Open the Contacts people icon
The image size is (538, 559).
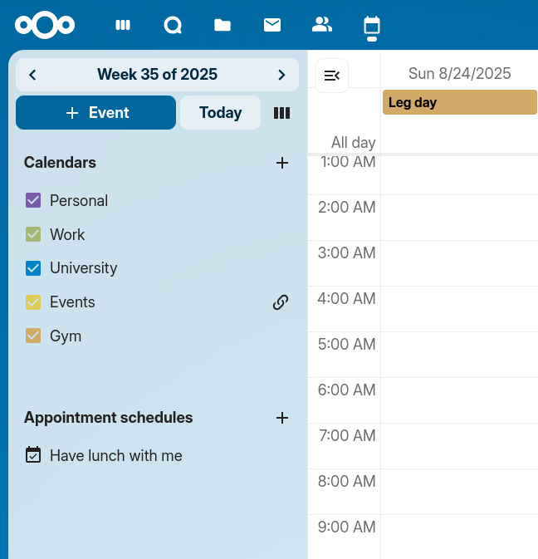pyautogui.click(x=322, y=25)
